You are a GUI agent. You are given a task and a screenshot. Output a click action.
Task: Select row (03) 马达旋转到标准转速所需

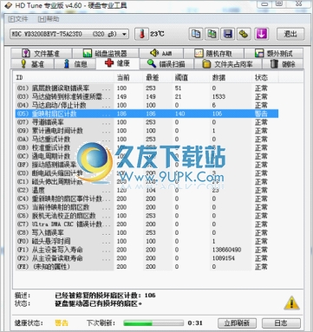point(147,96)
